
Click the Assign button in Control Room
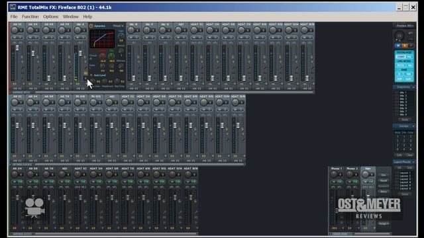pyautogui.click(x=384, y=223)
